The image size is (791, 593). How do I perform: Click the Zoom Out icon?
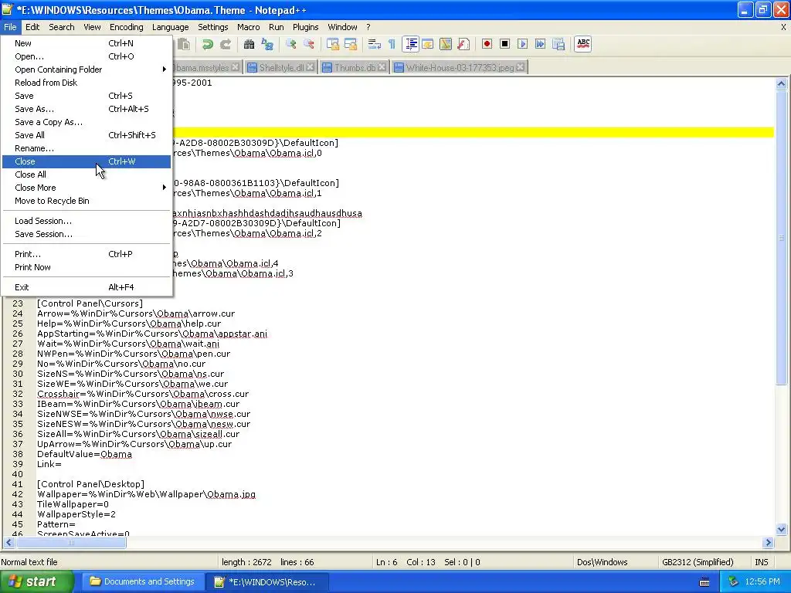(x=309, y=44)
